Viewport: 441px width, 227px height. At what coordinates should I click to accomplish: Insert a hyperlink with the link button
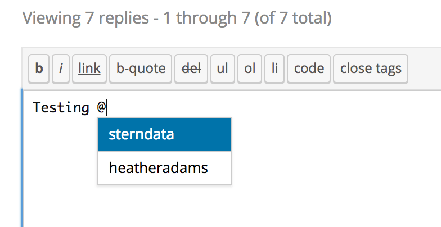click(89, 69)
